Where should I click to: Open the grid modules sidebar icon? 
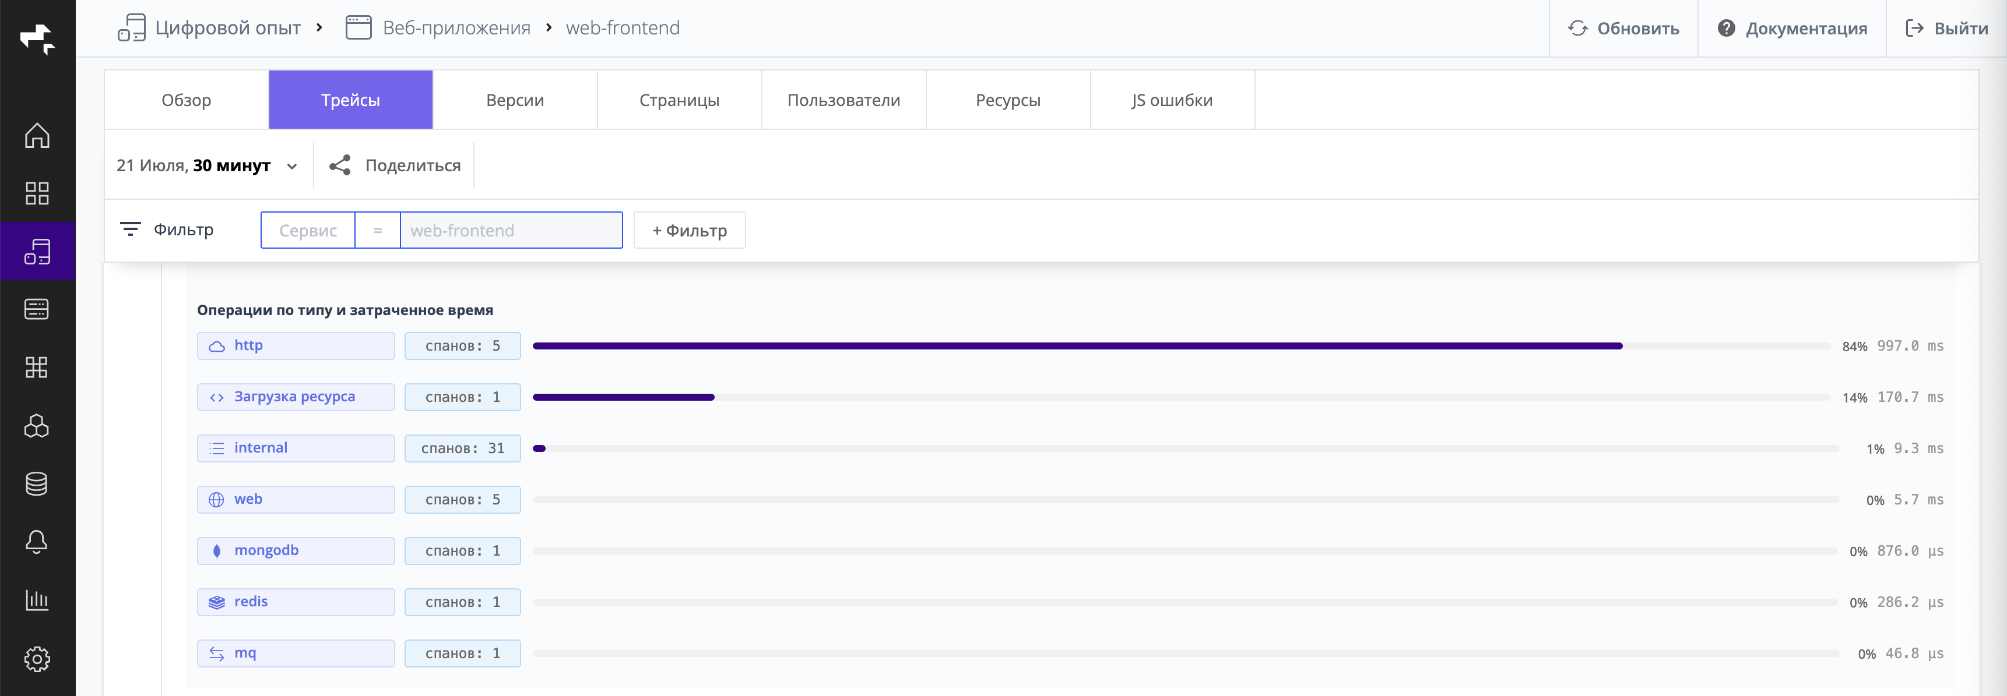[x=37, y=367]
